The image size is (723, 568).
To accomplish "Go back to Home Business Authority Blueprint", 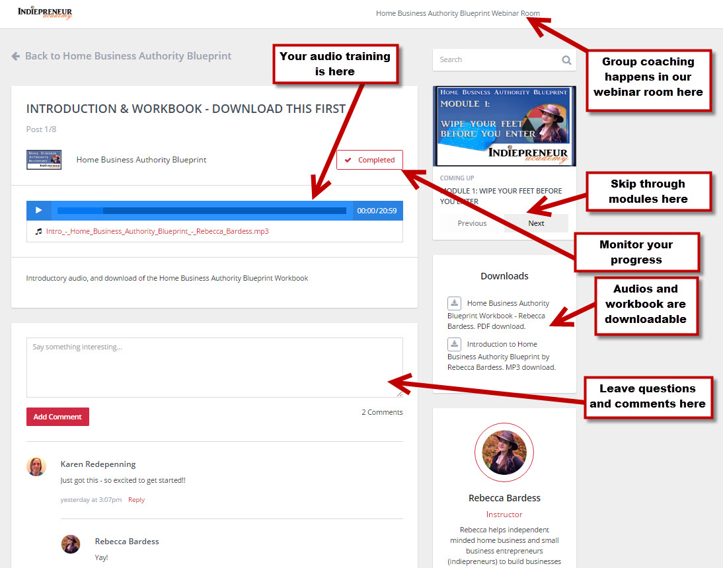I will click(128, 55).
